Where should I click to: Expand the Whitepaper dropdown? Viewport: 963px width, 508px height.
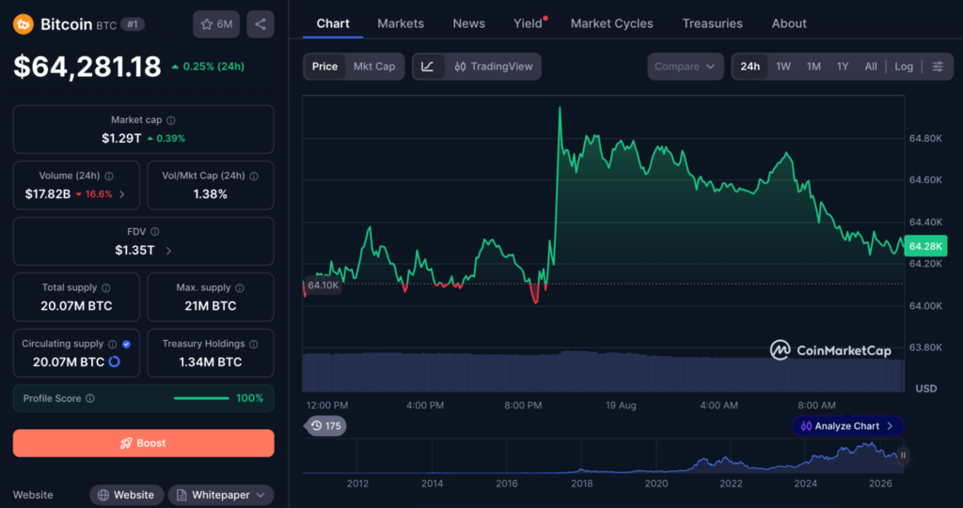(220, 495)
